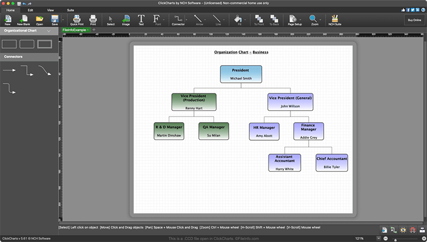Screen dimensions: 427x242
Task: Activate the Select pointer tool
Action: (111, 20)
